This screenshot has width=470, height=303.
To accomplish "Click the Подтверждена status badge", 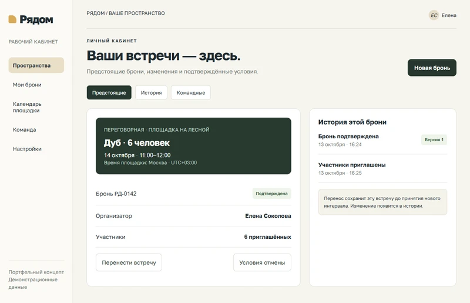I will click(271, 194).
